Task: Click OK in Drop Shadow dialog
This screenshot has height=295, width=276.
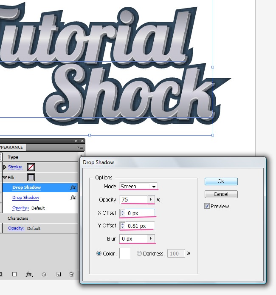Action: (x=221, y=182)
